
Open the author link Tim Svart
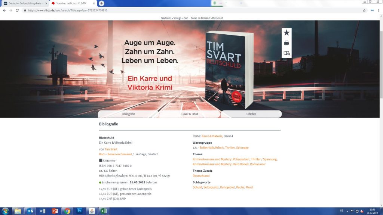click(111, 149)
